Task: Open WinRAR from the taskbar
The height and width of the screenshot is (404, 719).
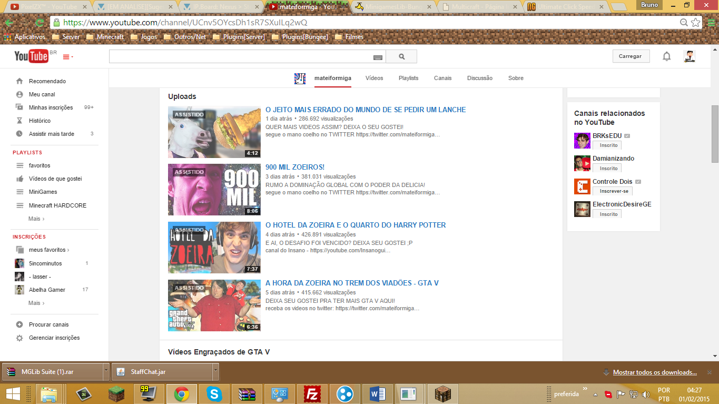Action: pyautogui.click(x=247, y=394)
